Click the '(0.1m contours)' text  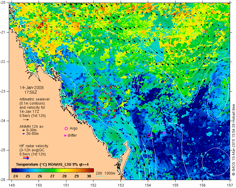coord(32,103)
